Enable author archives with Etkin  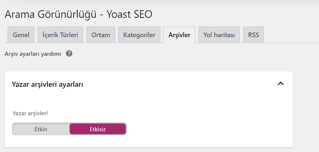41,129
